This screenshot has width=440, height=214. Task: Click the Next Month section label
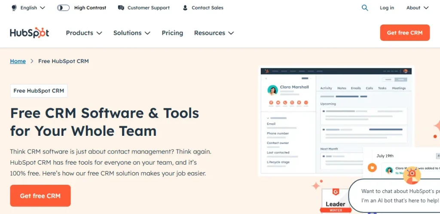[329, 149]
